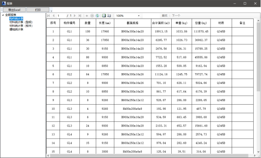Minimize the 报表 window
Image resolution: width=261 pixels, height=158 pixels.
[x=235, y=3]
